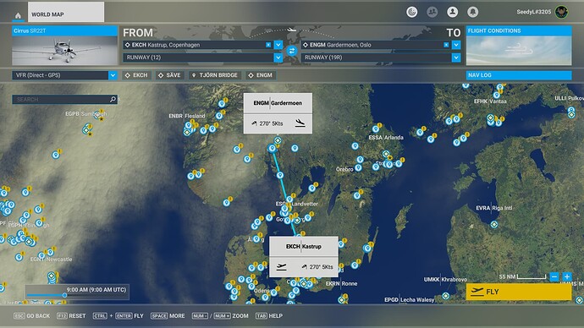Image resolution: width=584 pixels, height=328 pixels.
Task: Expand the EKCH departure airport dropdown
Action: (278, 45)
